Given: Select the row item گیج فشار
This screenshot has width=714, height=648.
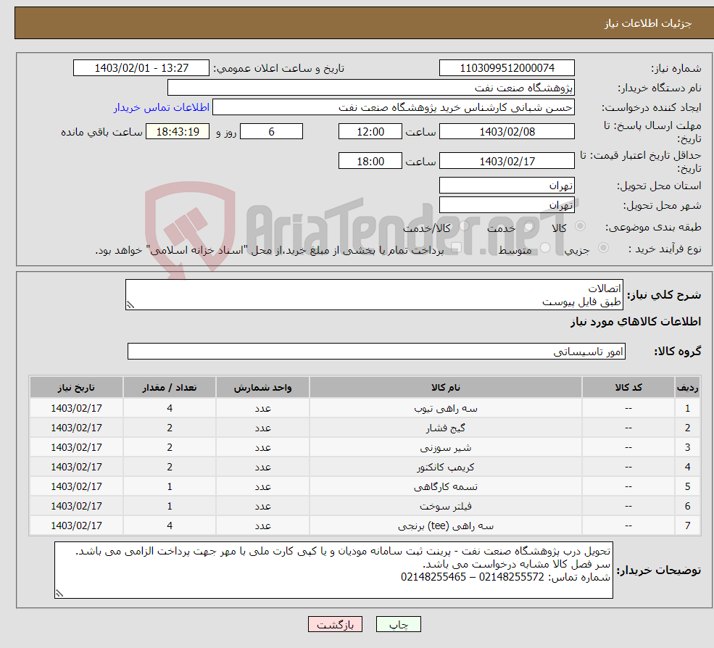Looking at the screenshot, I should [446, 428].
